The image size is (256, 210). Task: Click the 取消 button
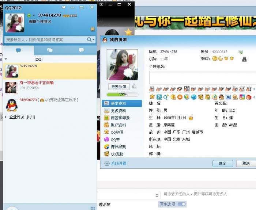pos(246,163)
